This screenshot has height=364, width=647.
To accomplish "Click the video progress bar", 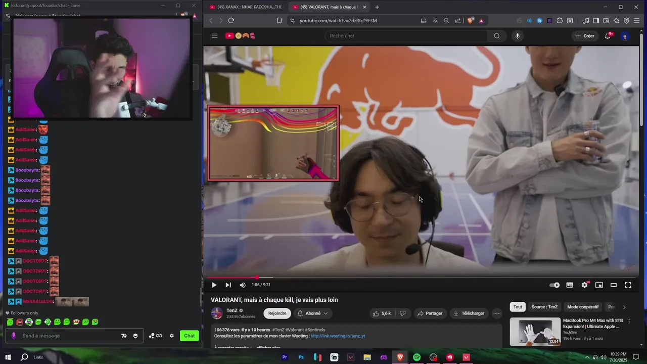I will [x=421, y=278].
